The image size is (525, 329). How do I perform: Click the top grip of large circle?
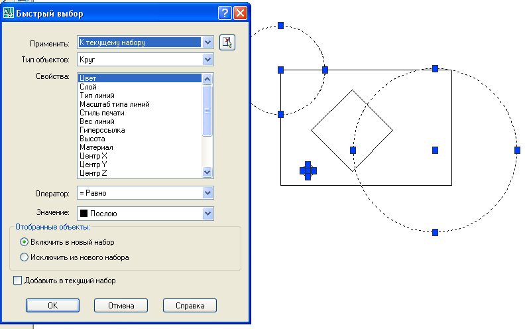[x=435, y=69]
